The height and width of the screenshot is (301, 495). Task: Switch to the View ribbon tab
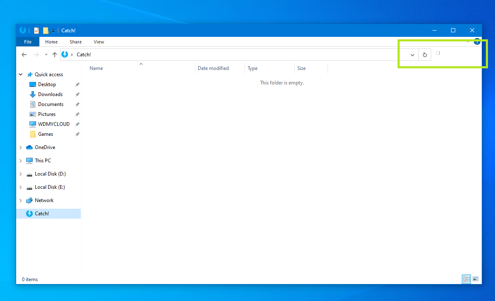(x=99, y=41)
